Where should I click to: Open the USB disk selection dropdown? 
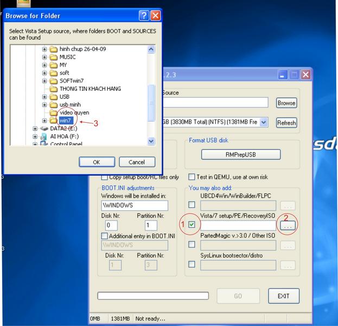[x=264, y=122]
